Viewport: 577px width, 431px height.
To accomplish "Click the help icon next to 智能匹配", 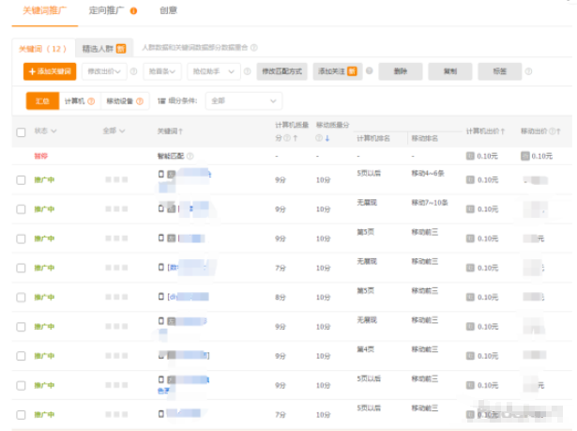I will pos(190,156).
